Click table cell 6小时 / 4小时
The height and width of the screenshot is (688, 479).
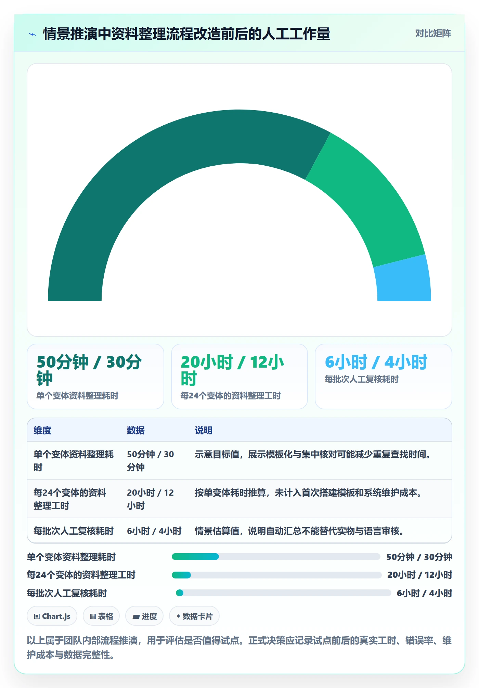pos(154,531)
